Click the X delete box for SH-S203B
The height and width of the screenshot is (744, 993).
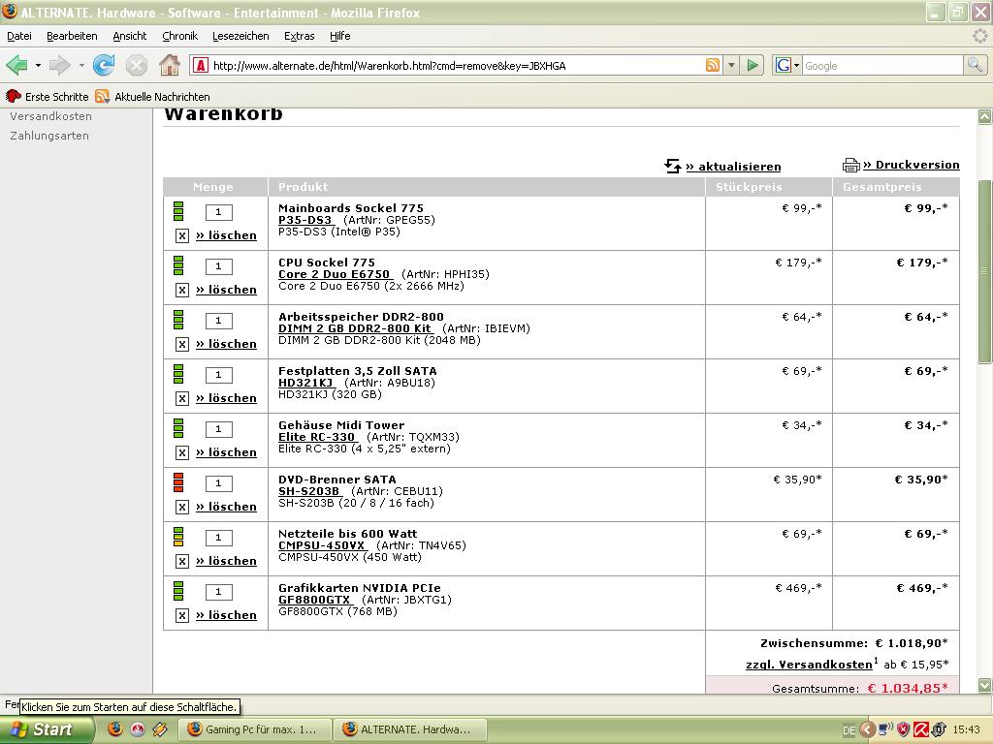181,508
